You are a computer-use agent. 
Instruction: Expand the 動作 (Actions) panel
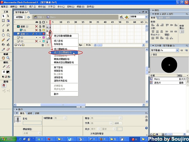tap(16, 109)
